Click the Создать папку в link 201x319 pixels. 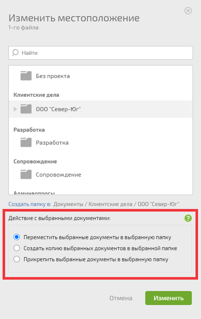pyautogui.click(x=30, y=204)
